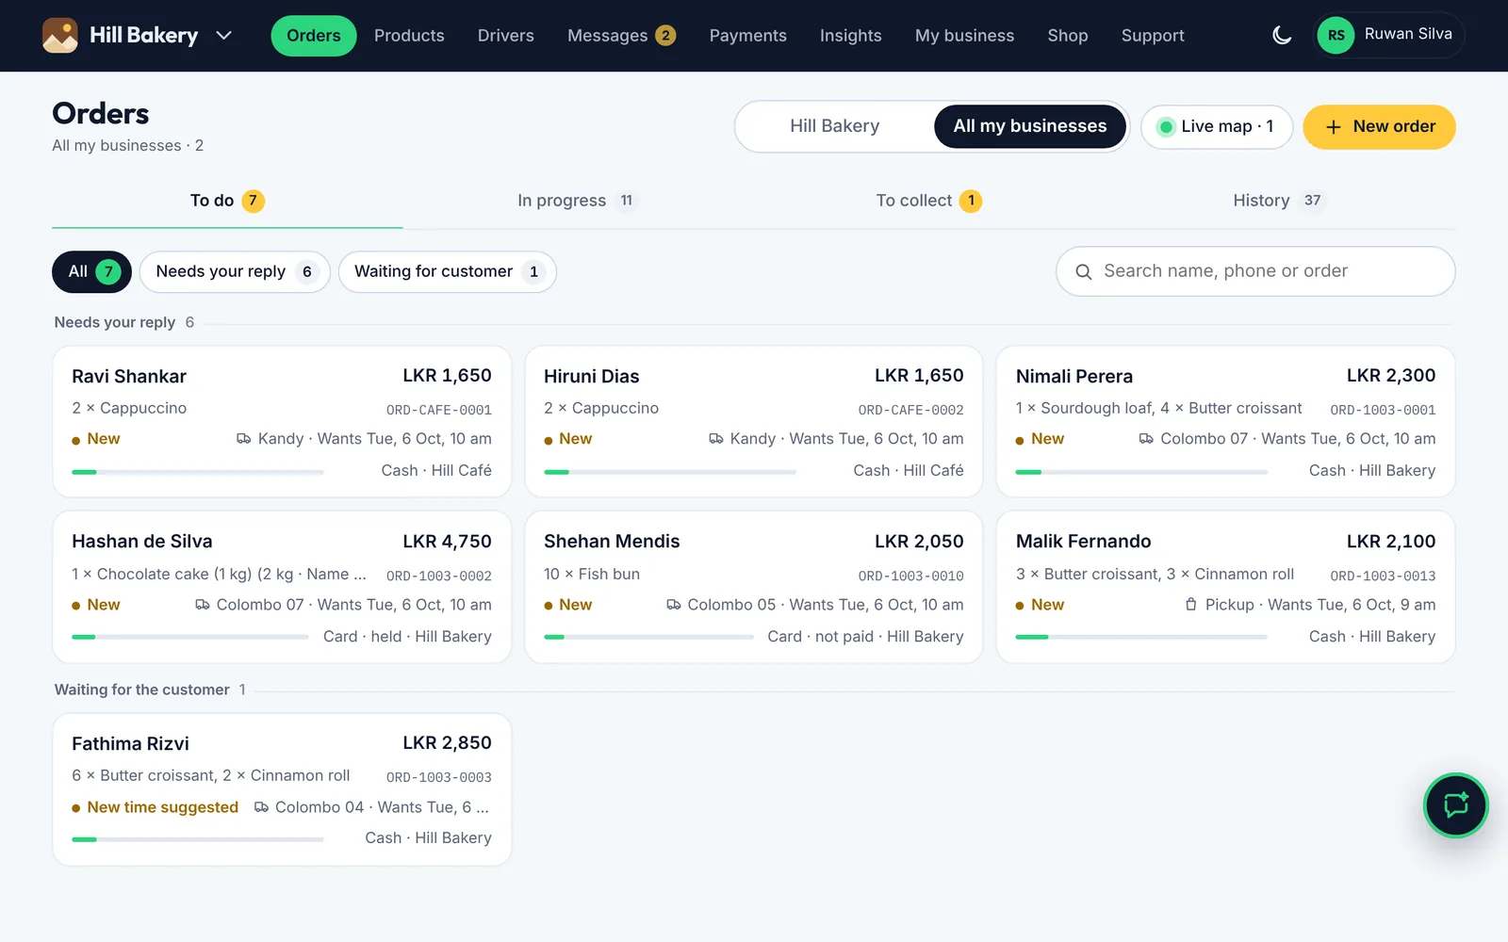
Task: Open the History tab
Action: pos(1279,201)
